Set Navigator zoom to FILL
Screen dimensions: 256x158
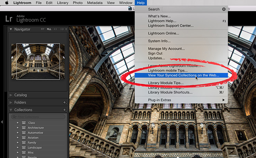(x=49, y=29)
